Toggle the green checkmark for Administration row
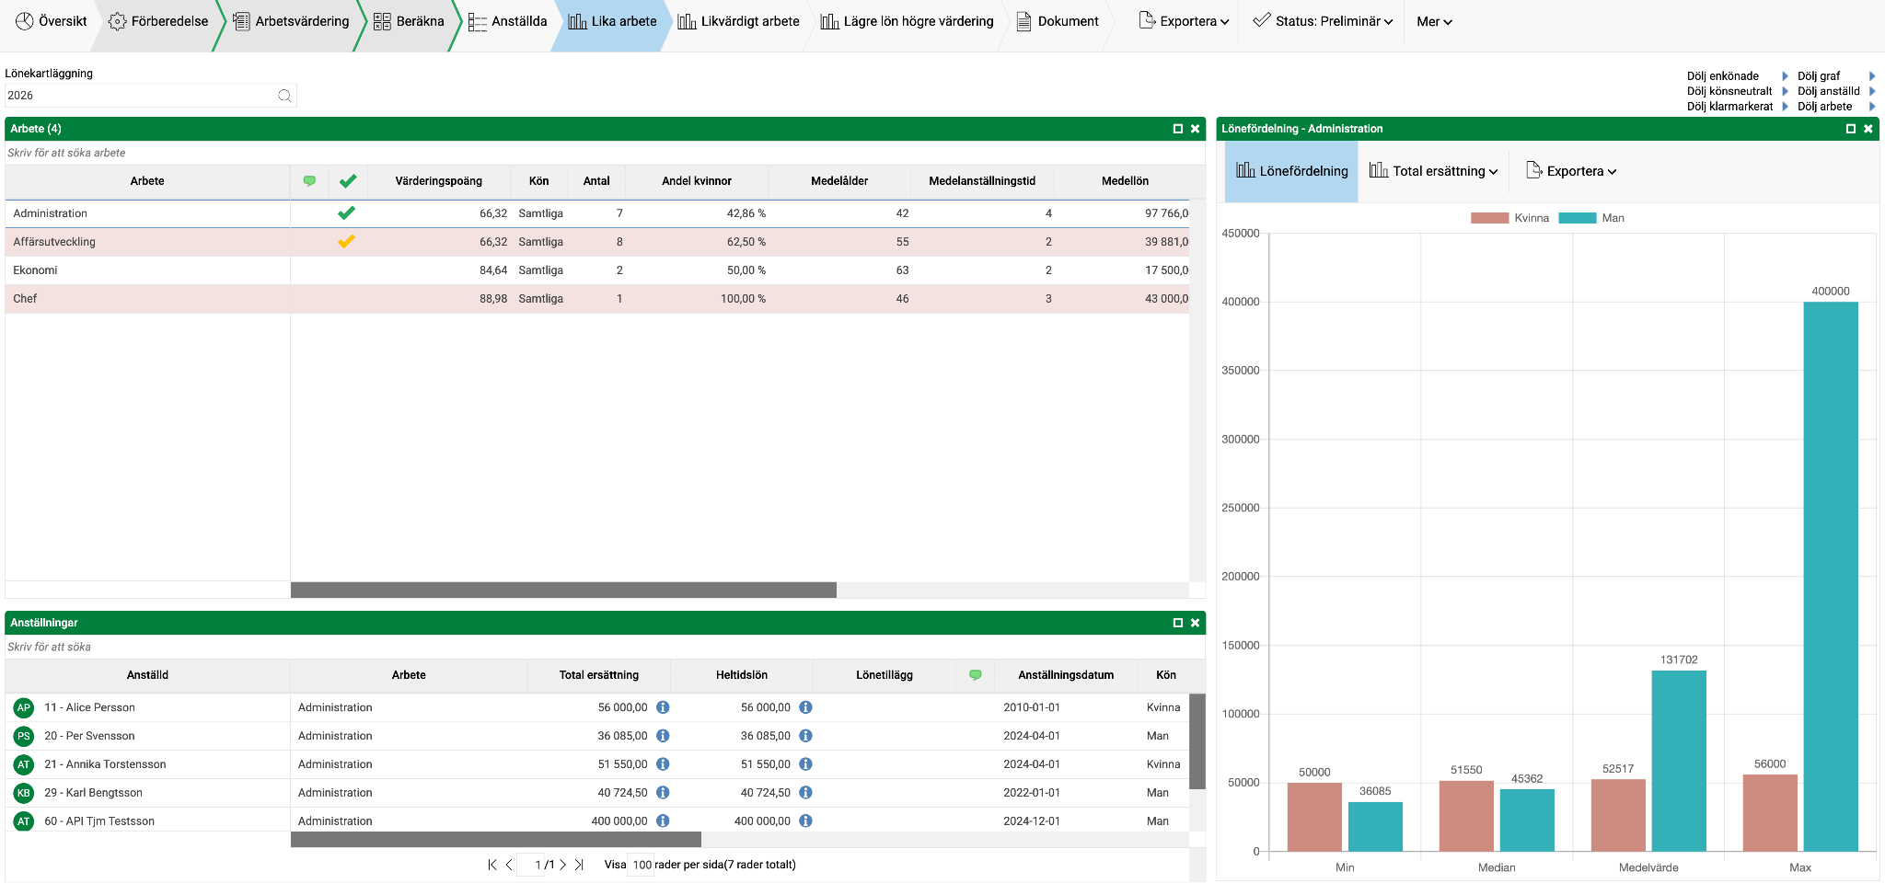The width and height of the screenshot is (1885, 895). (346, 213)
